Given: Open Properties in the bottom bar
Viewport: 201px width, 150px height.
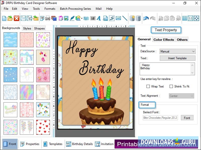Looking at the screenshot, I should pyautogui.click(x=30, y=144).
